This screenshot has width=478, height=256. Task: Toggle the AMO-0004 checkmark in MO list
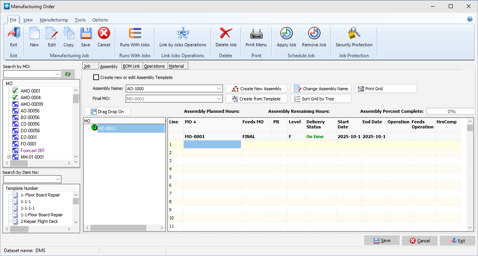pyautogui.click(x=16, y=98)
